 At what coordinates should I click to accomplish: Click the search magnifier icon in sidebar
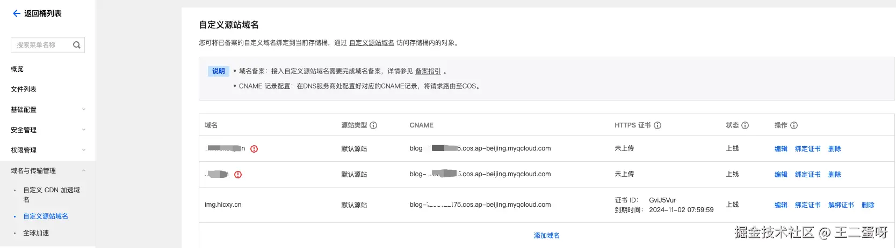click(x=77, y=45)
